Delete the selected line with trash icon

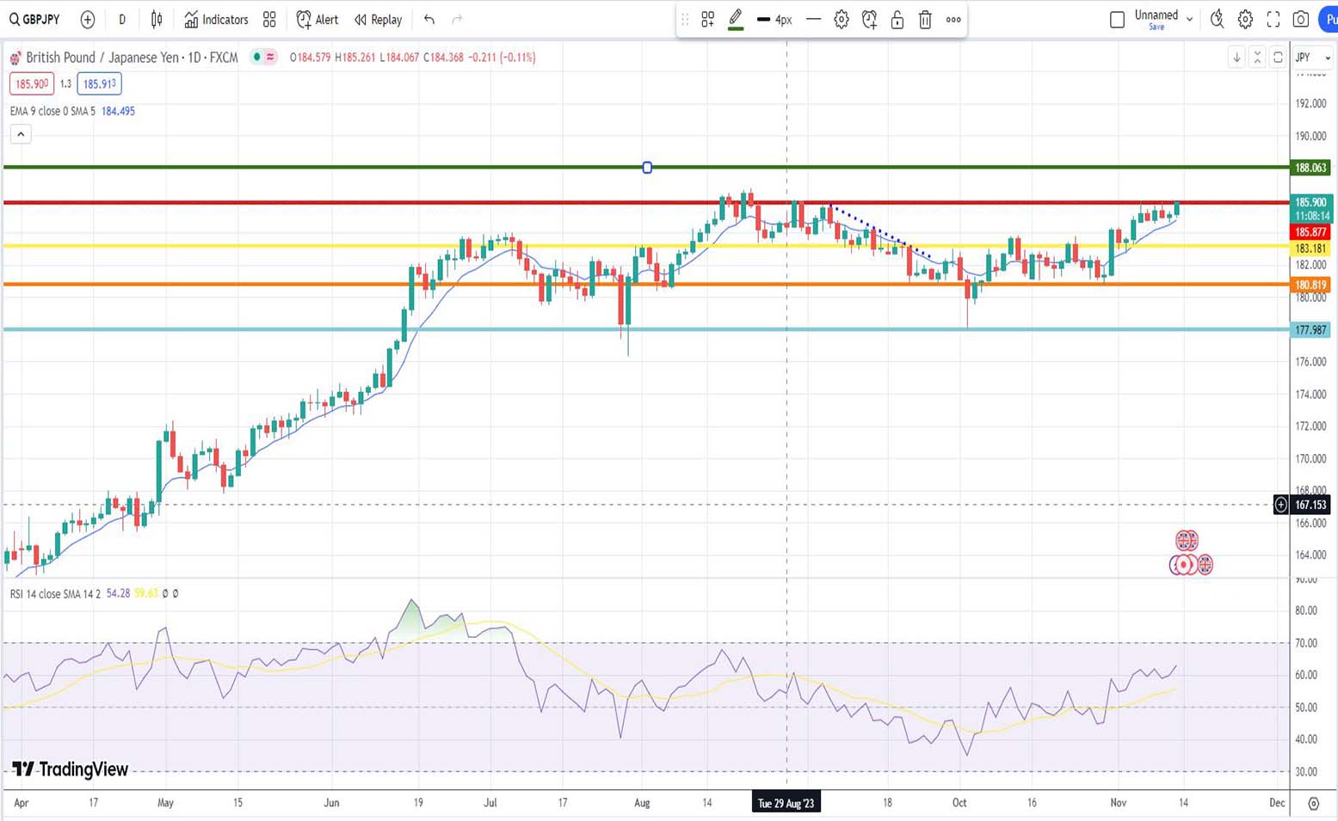pyautogui.click(x=925, y=20)
